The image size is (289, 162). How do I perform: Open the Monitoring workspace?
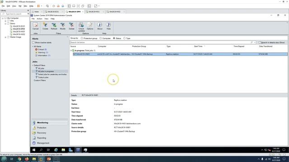pyautogui.click(x=50, y=122)
